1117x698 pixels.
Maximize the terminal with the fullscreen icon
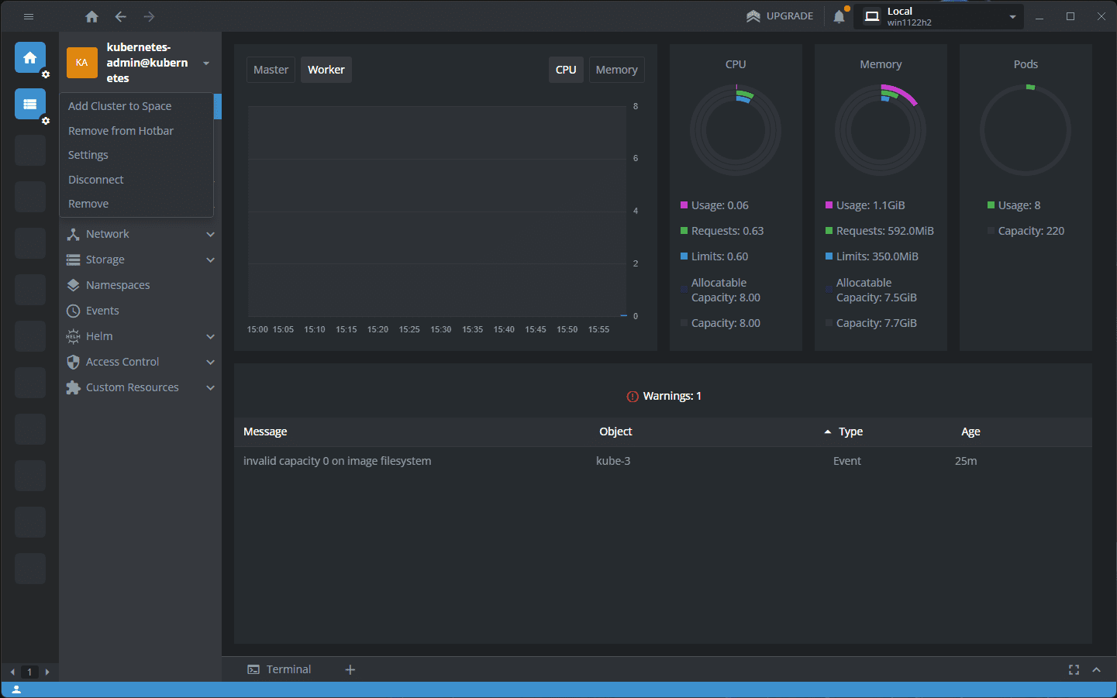[1074, 669]
